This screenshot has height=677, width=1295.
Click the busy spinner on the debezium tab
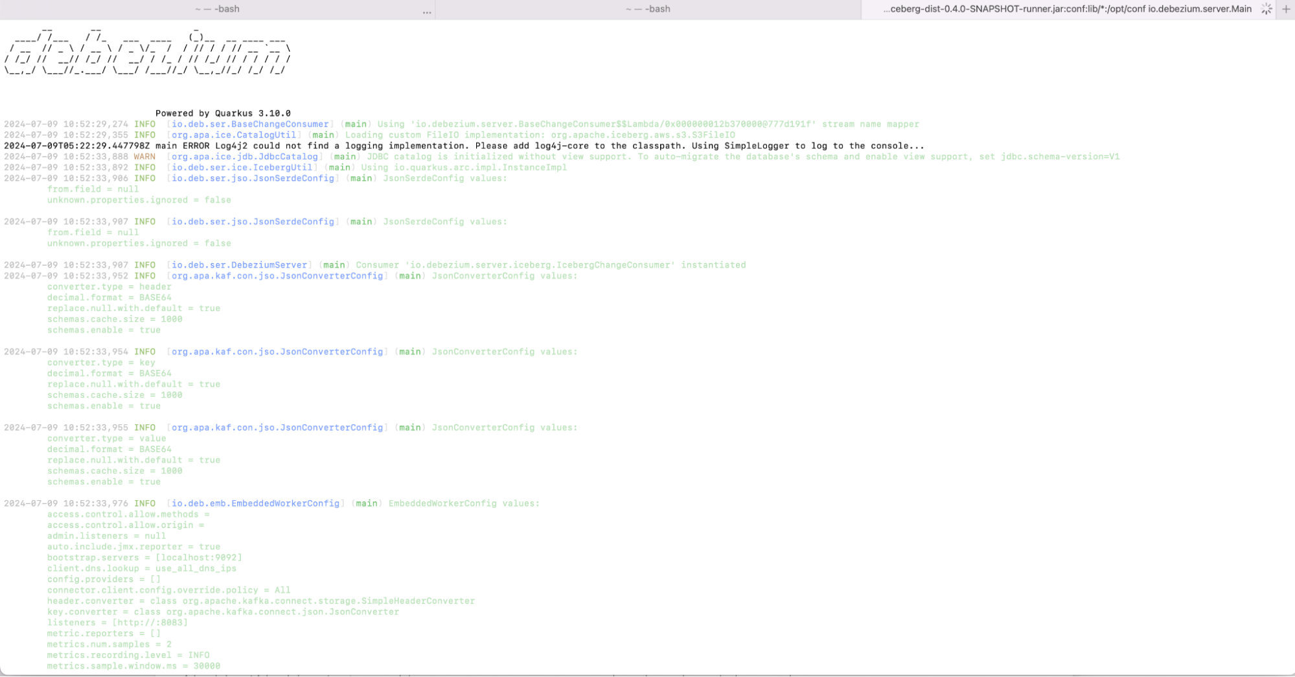[1266, 9]
